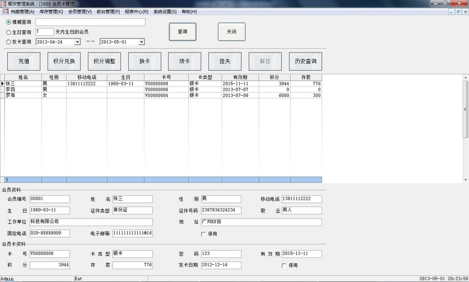Click the 卡号 column header

166,78
